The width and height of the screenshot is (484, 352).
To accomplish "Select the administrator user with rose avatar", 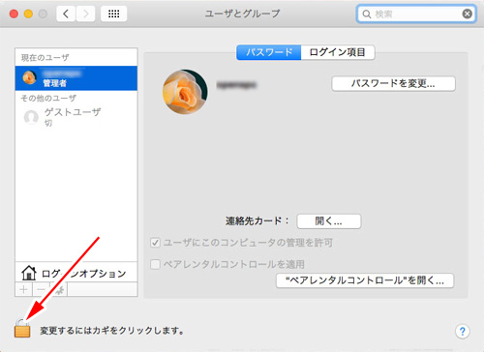I will pos(76,78).
